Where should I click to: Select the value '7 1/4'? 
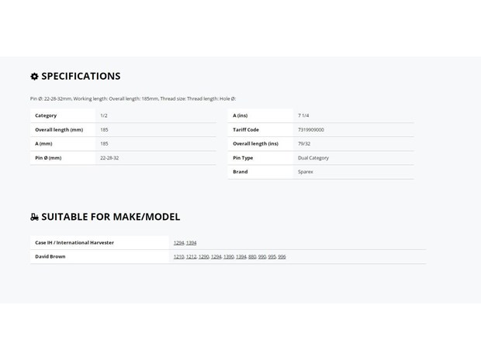[303, 115]
